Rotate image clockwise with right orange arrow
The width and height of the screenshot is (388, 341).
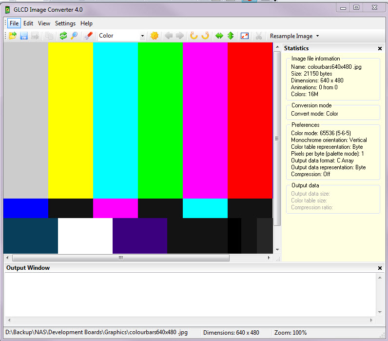pos(205,36)
